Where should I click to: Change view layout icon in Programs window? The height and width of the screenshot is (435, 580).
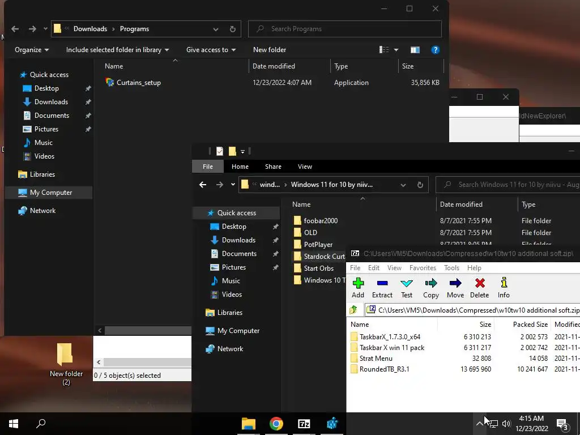[x=384, y=50]
